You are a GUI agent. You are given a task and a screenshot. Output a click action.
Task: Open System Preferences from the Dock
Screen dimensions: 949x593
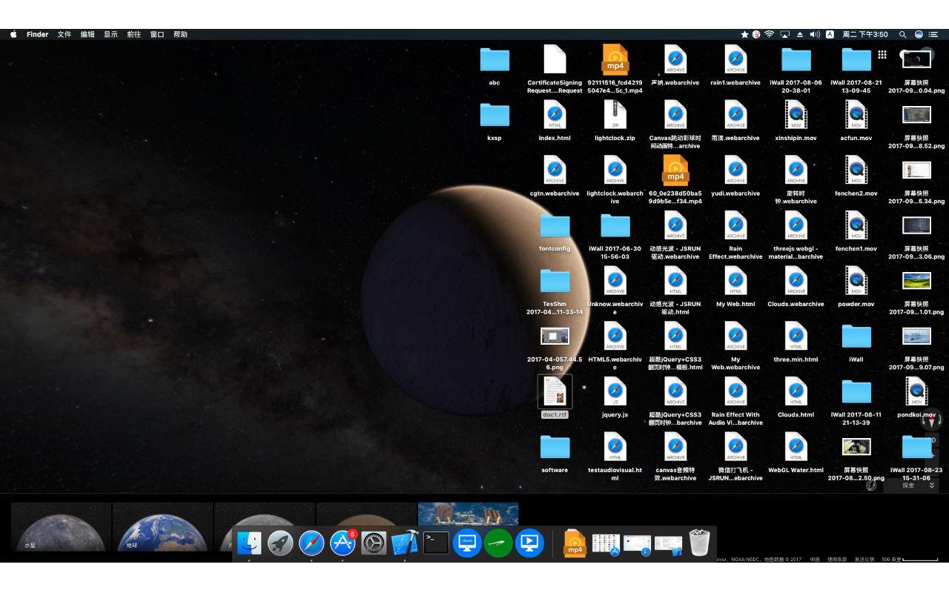pos(373,543)
